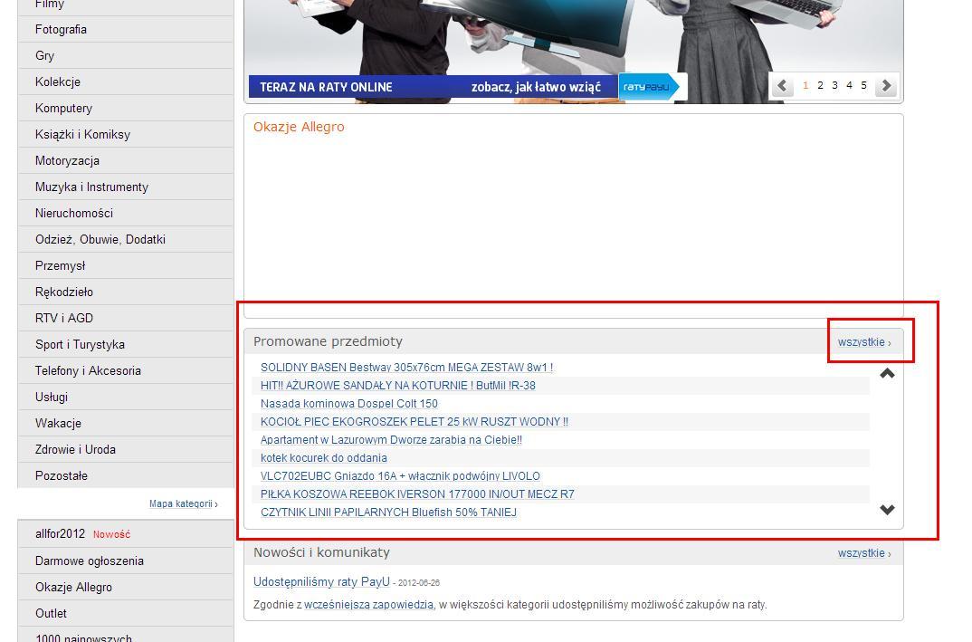Open SOLIDNY BASEN Bestway listing
Image resolution: width=972 pixels, height=642 pixels.
coord(406,368)
